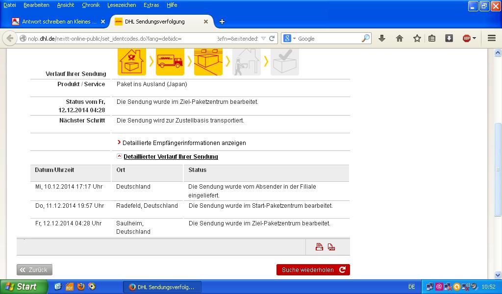Click the print icon below the tracking table

(x=319, y=247)
